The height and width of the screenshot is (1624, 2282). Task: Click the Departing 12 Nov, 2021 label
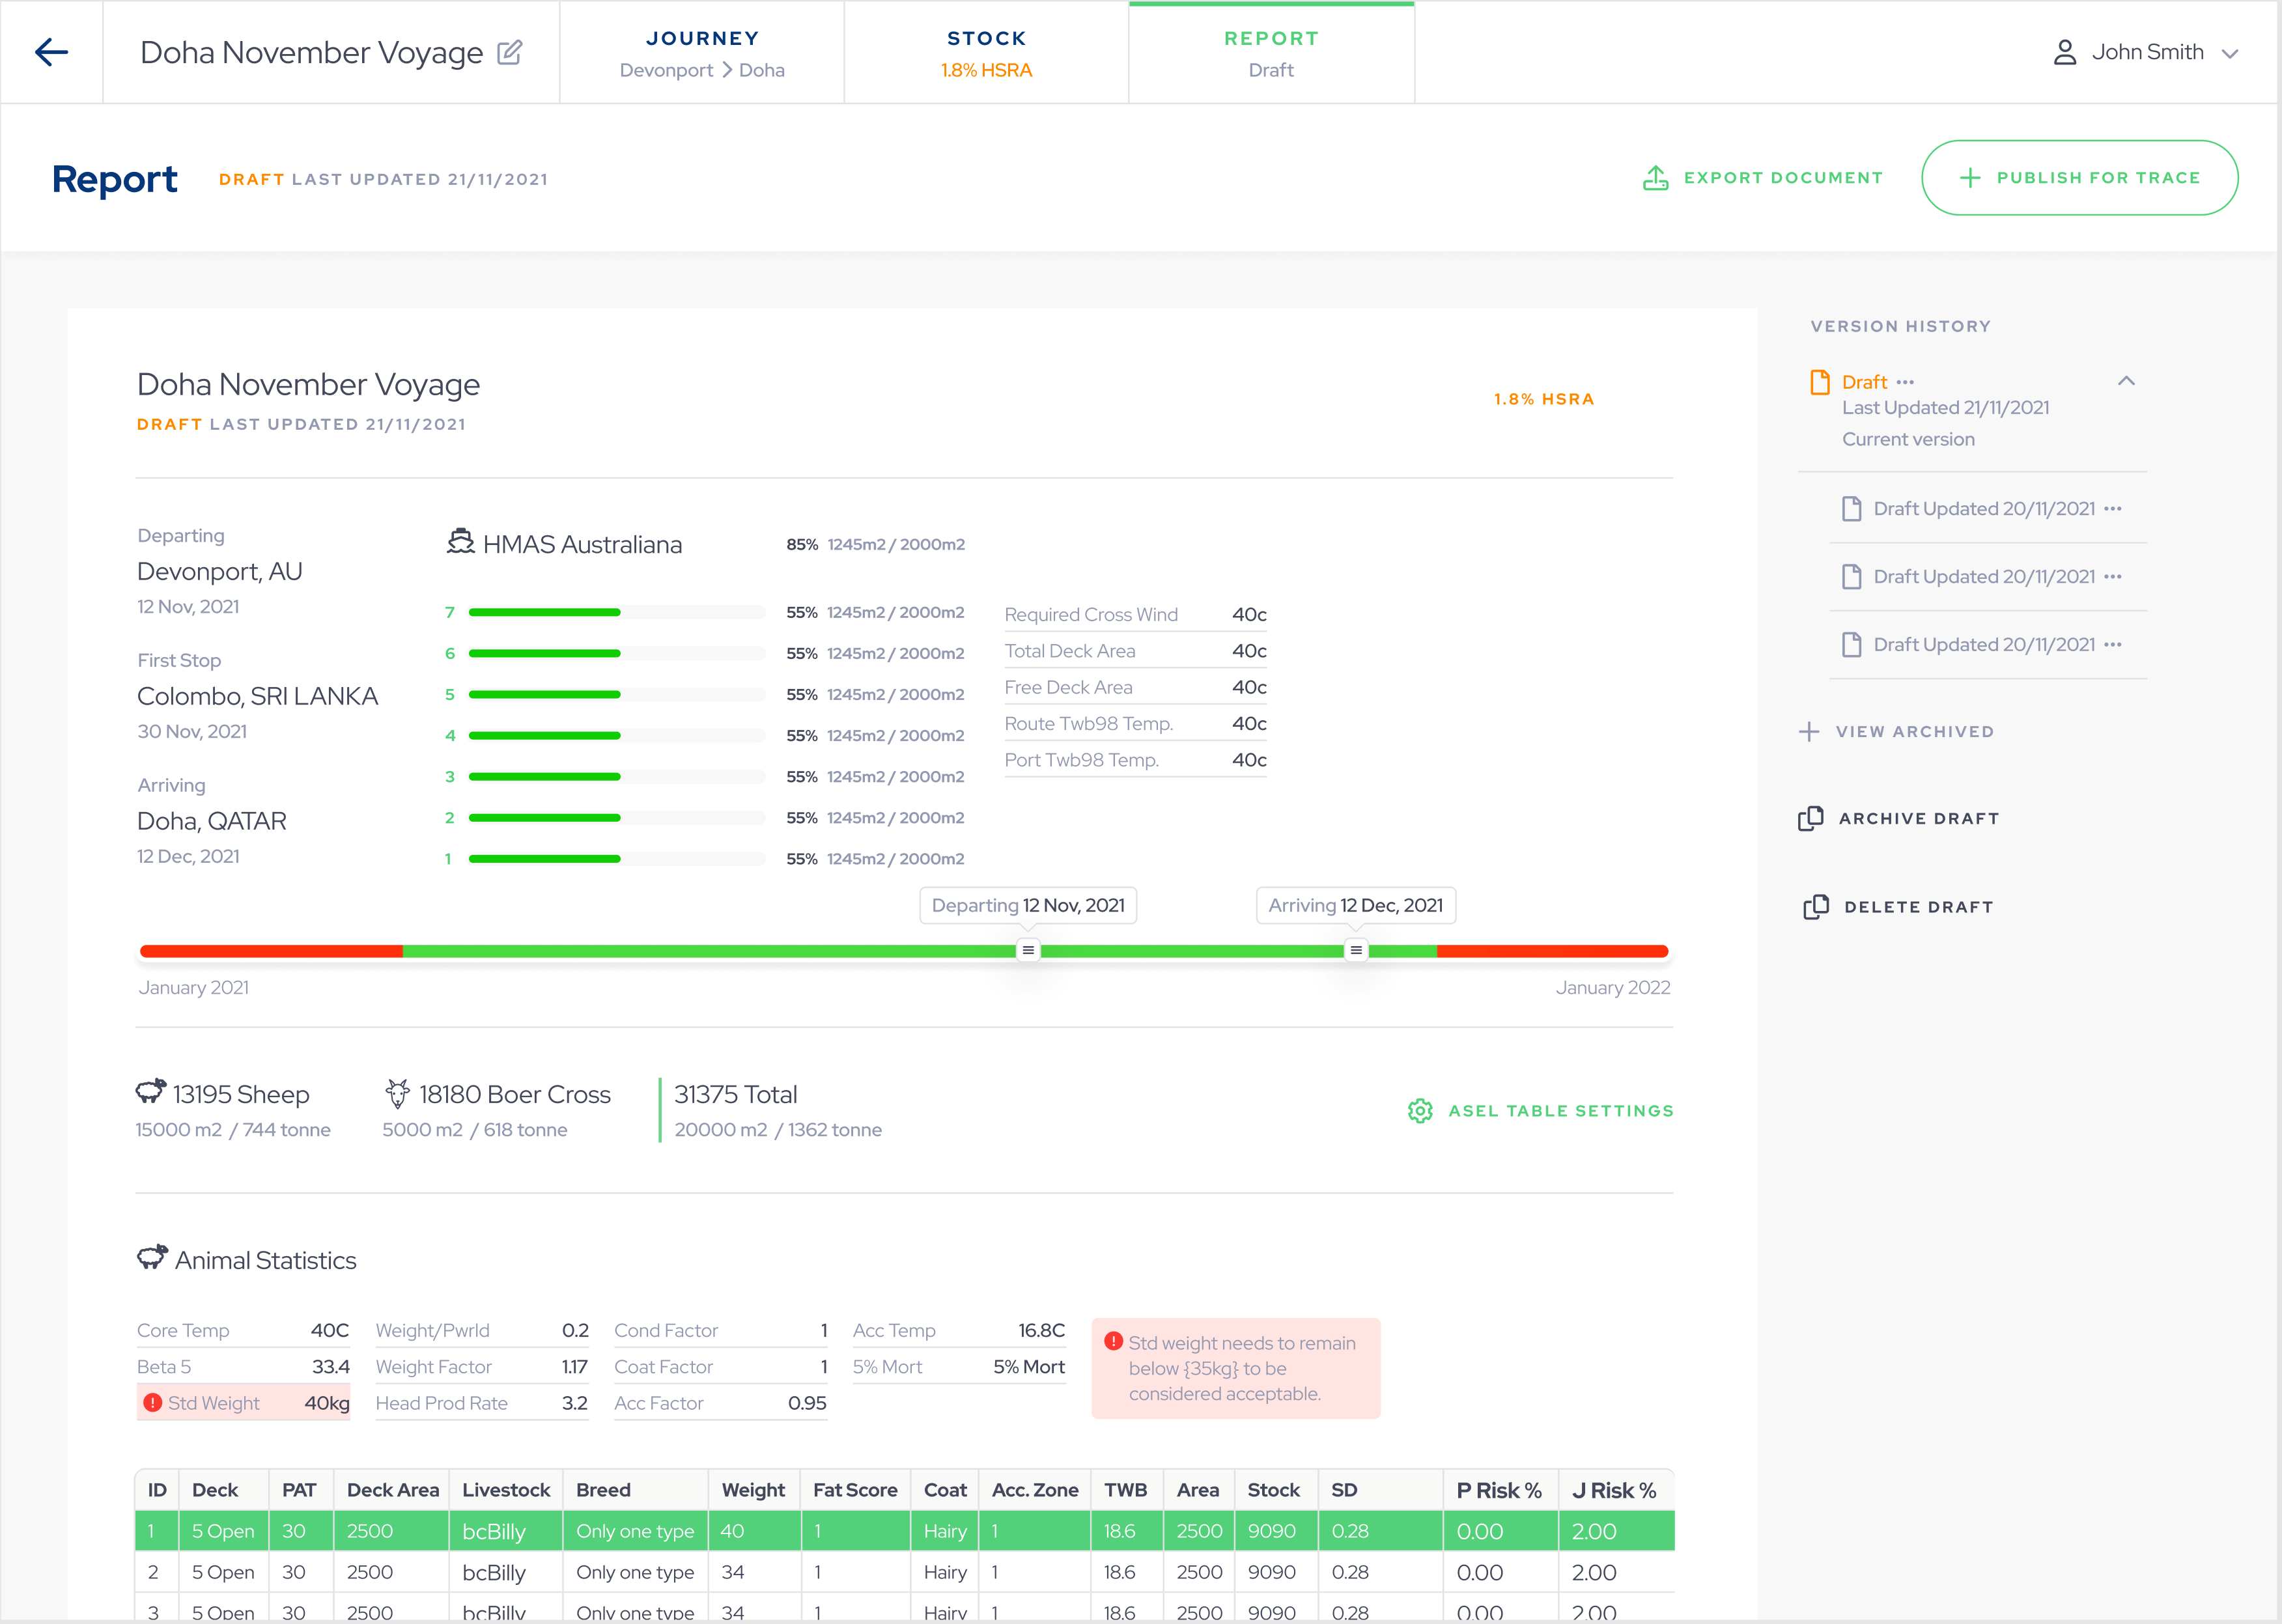pyautogui.click(x=1028, y=906)
